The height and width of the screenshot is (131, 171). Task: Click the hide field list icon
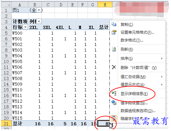[x=114, y=118]
